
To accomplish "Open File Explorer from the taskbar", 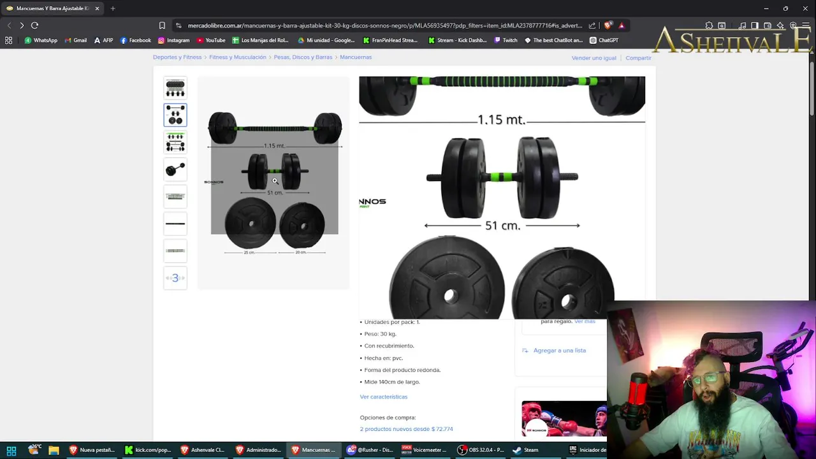I will [54, 450].
